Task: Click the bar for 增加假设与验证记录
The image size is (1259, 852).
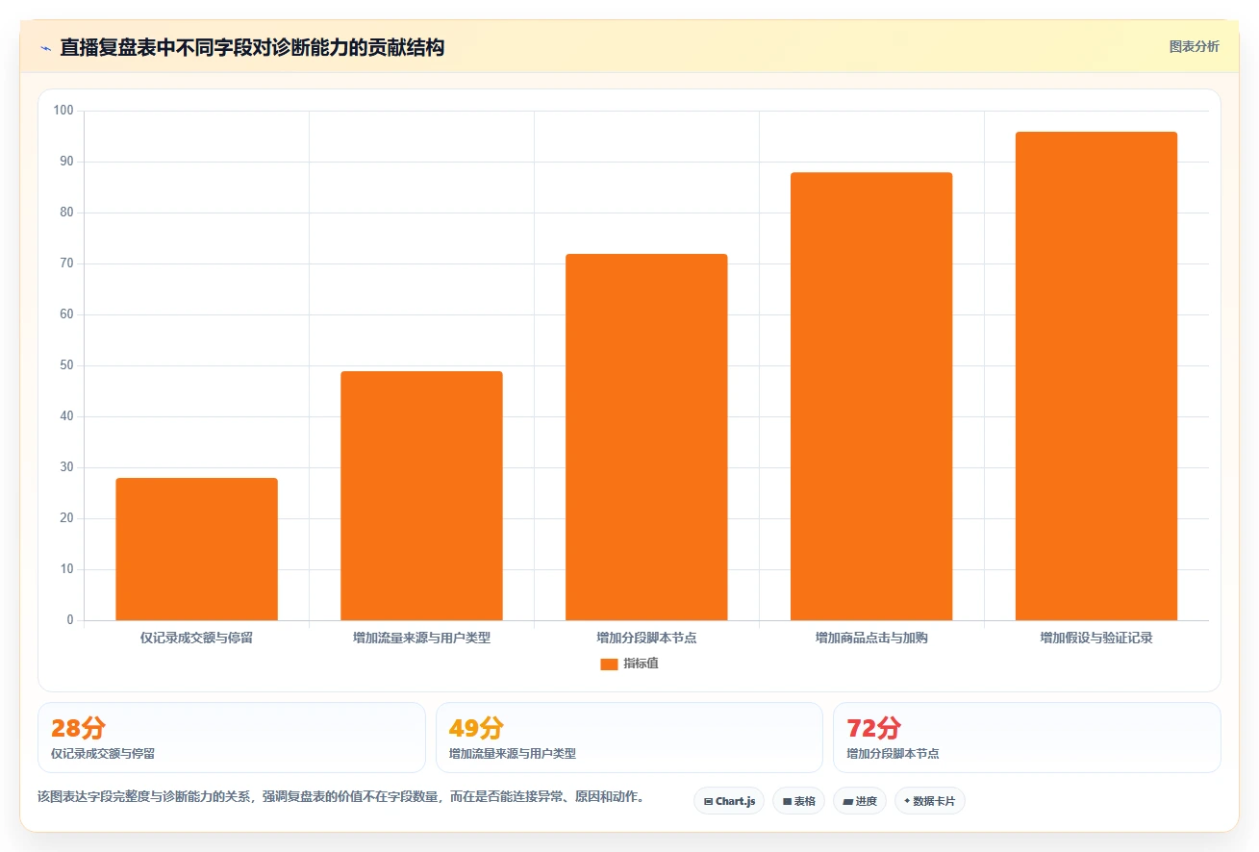Action: (x=1096, y=376)
